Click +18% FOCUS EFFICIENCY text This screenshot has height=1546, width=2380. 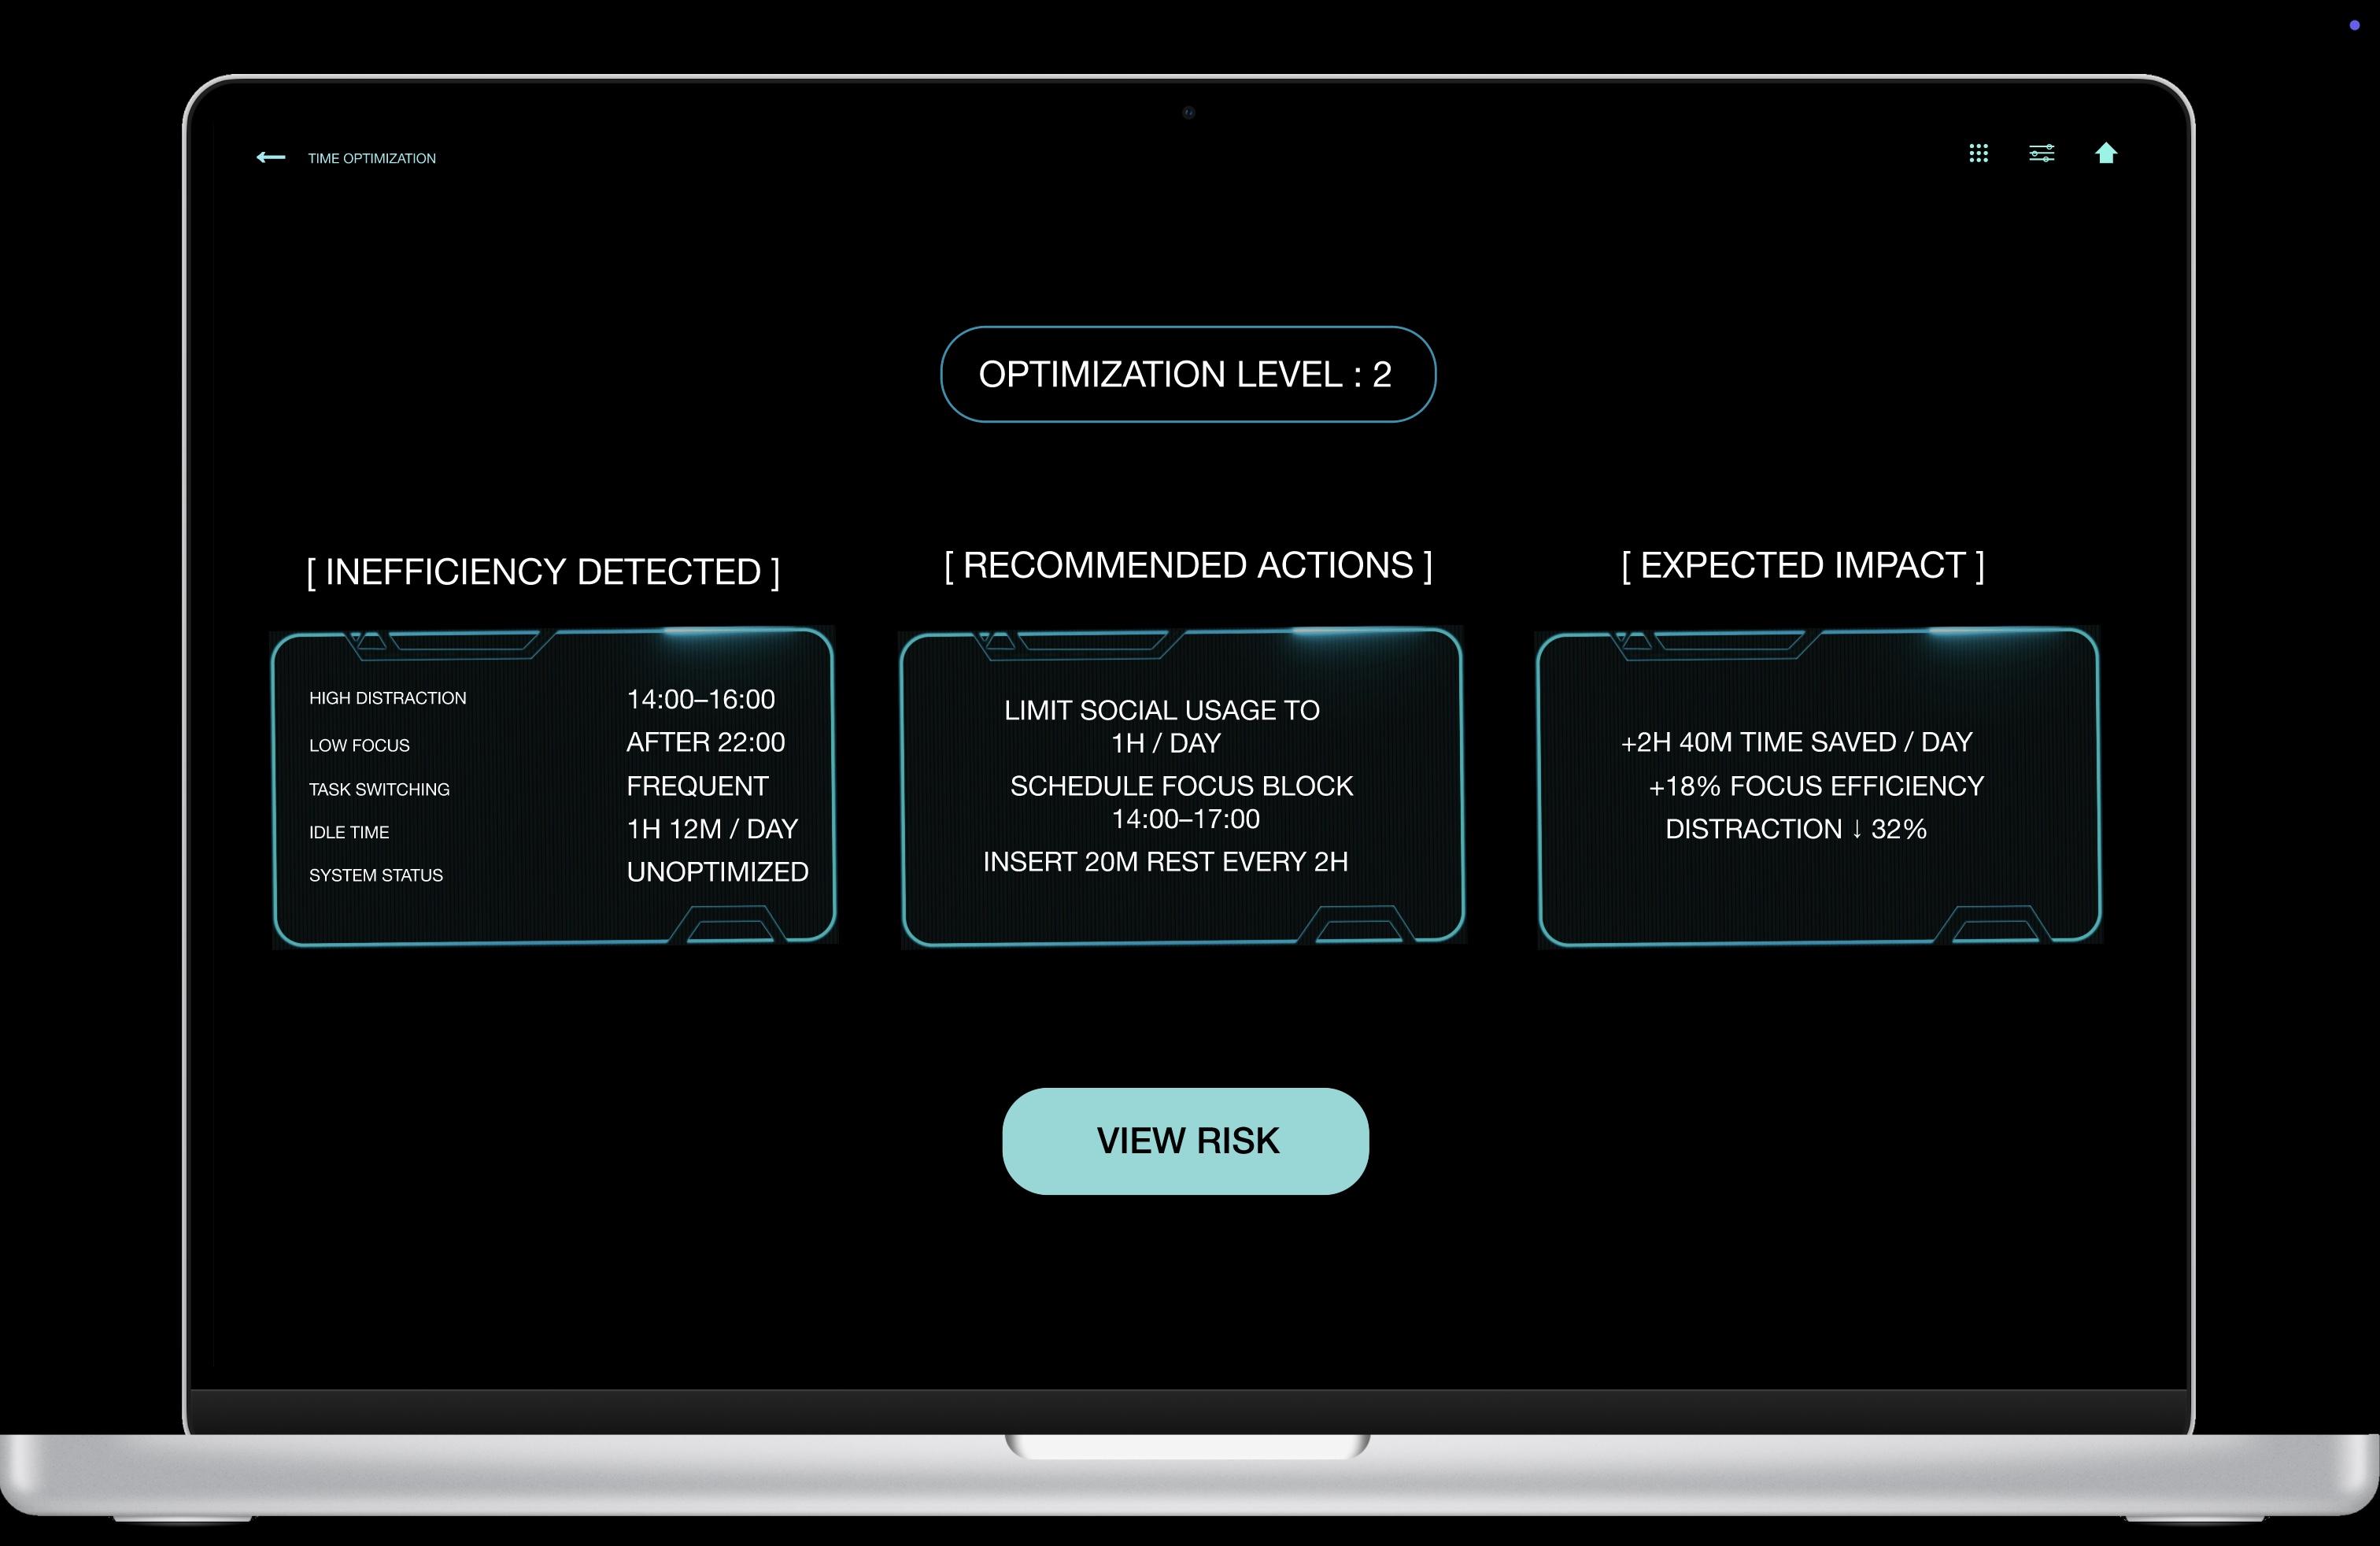[x=1816, y=786]
